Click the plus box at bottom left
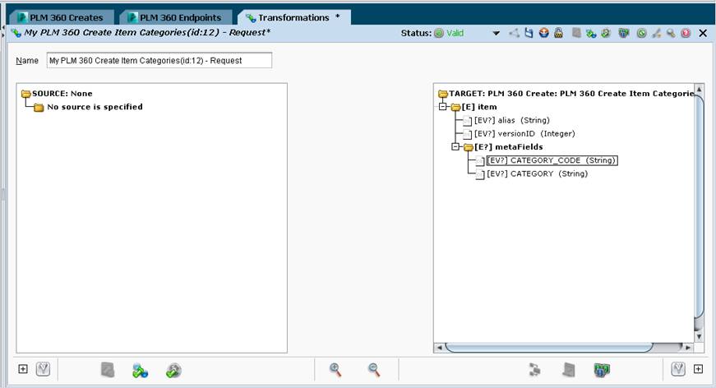The height and width of the screenshot is (388, 716). [x=23, y=369]
